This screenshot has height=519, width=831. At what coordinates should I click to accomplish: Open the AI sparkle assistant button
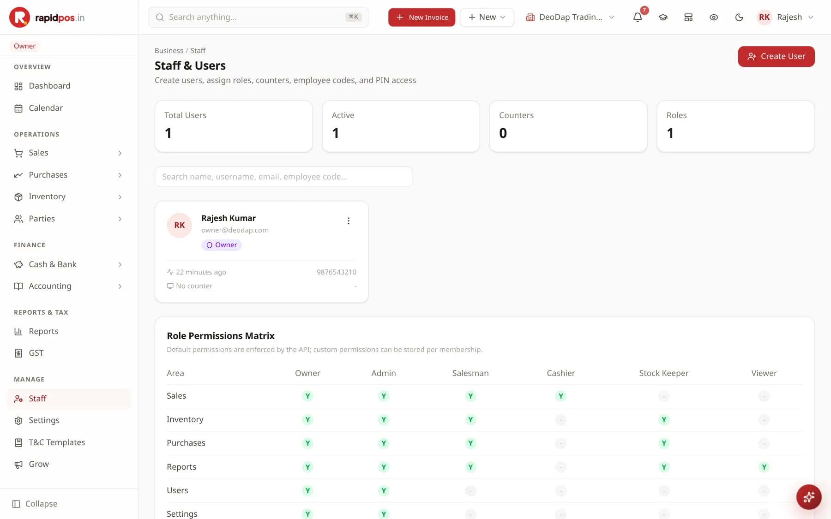(809, 497)
